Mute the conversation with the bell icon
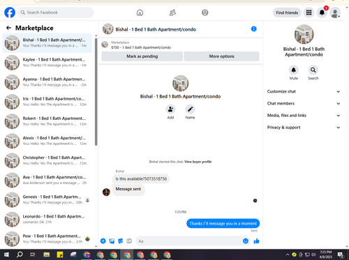 coord(294,70)
